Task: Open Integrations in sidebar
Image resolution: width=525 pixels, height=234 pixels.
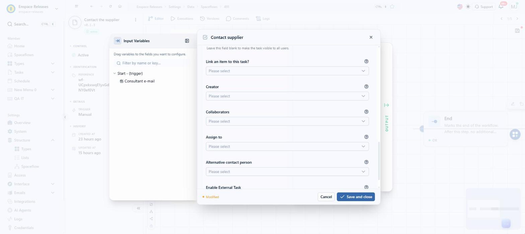Action: pyautogui.click(x=24, y=201)
